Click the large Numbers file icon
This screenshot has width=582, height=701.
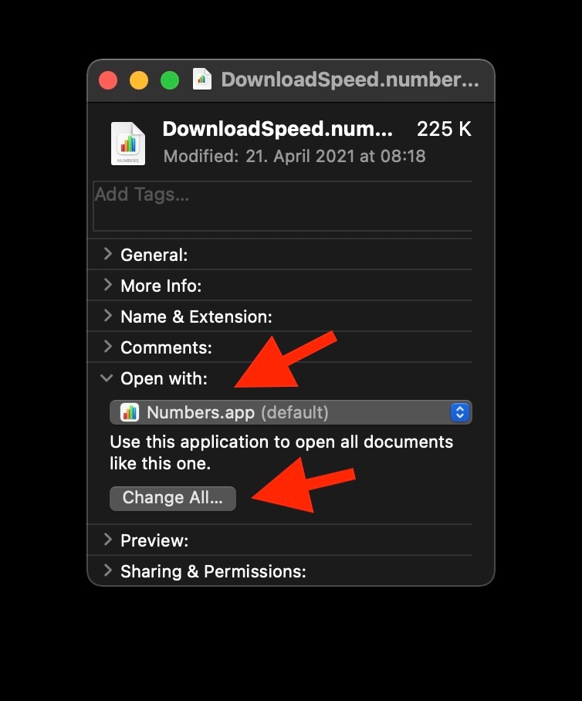pos(127,144)
